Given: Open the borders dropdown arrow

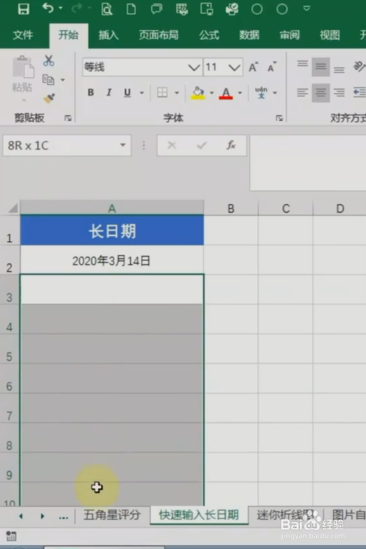Looking at the screenshot, I should (177, 93).
